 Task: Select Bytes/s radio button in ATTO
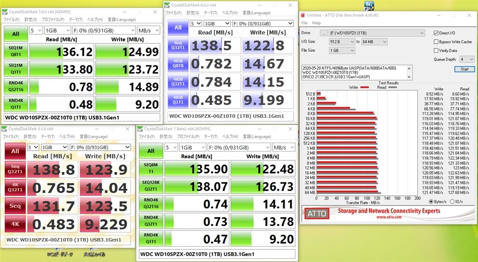(x=431, y=201)
